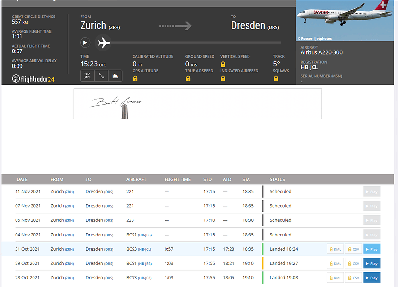Click the '05 Nov 2021' date cell
This screenshot has width=398, height=287.
pos(28,220)
